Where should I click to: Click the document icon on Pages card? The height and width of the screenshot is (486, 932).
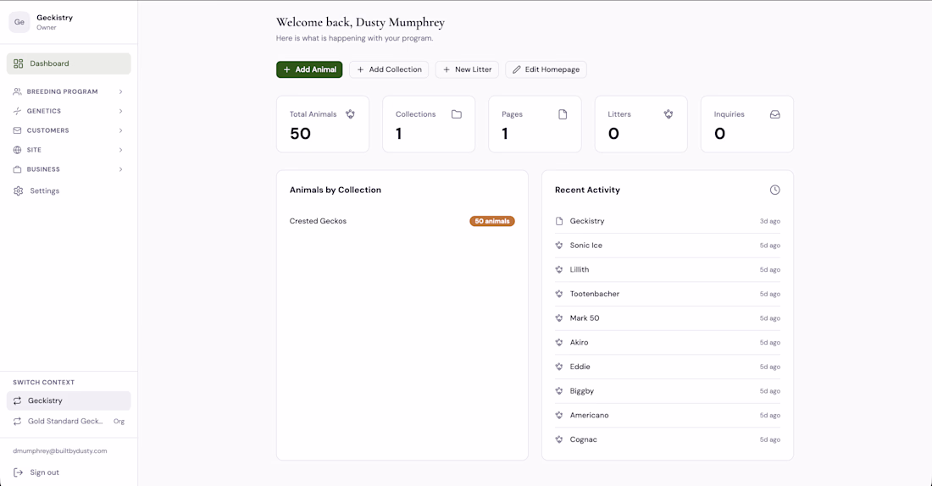(563, 114)
